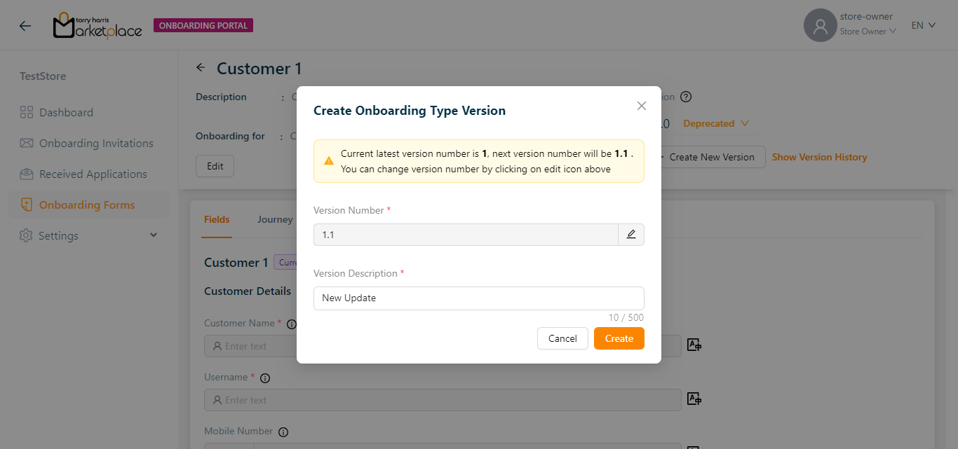The height and width of the screenshot is (449, 958).
Task: Open Dashboard from the sidebar
Action: [x=66, y=113]
